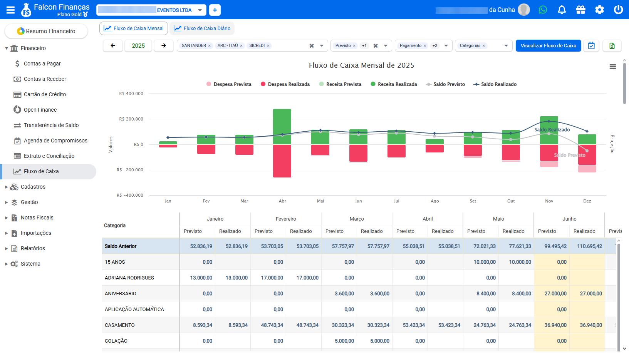Open settings gear in header
Screen dimensions: 629x353
[599, 10]
